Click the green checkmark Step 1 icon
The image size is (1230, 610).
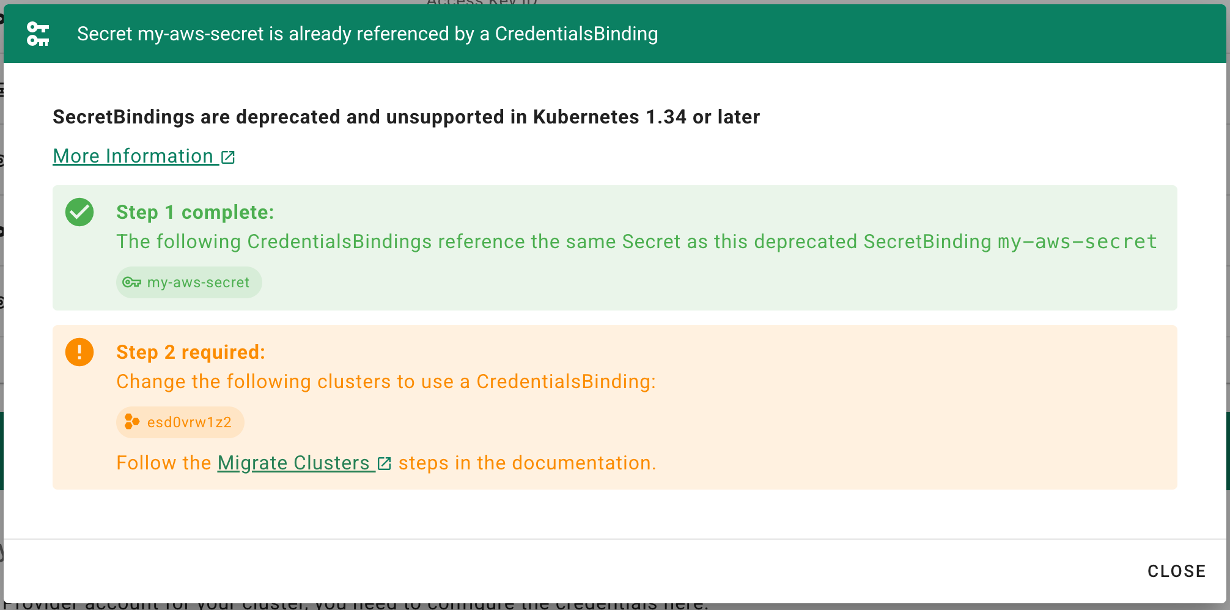pyautogui.click(x=79, y=212)
